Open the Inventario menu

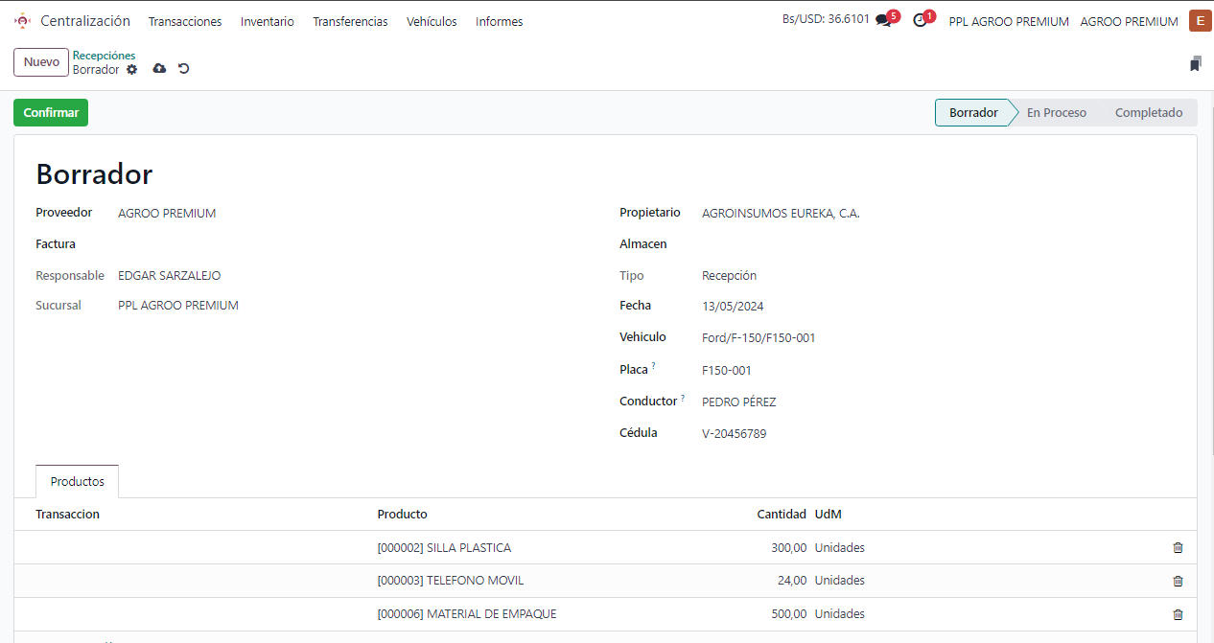click(268, 21)
